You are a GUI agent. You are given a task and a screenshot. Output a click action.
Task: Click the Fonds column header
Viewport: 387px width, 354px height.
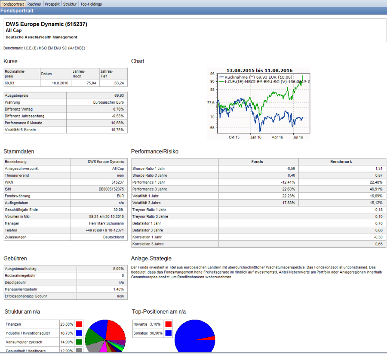257,162
